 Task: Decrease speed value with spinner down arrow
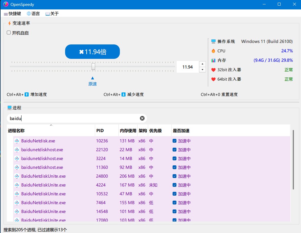[x=203, y=70]
